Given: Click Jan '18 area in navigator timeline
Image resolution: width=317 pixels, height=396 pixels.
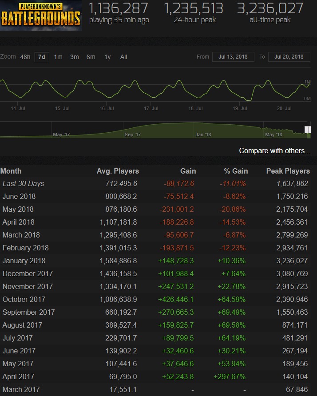Looking at the screenshot, I should point(203,134).
